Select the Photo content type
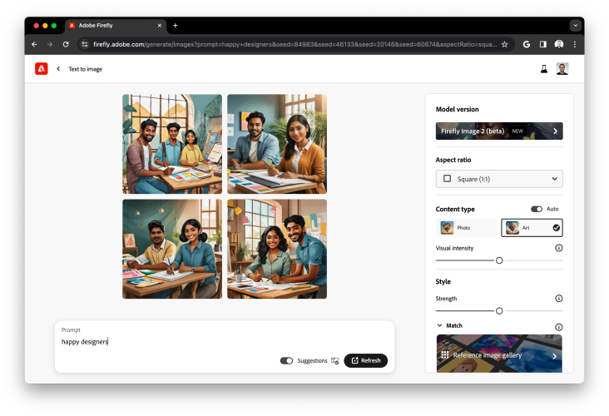The image size is (609, 416). click(x=467, y=228)
